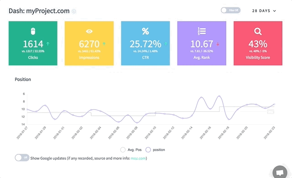Click the chart data point at 2018-01-27
This screenshot has height=178, width=292.
(27, 110)
